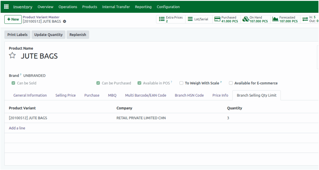Open the Products menu
The height and width of the screenshot is (170, 319).
point(89,7)
